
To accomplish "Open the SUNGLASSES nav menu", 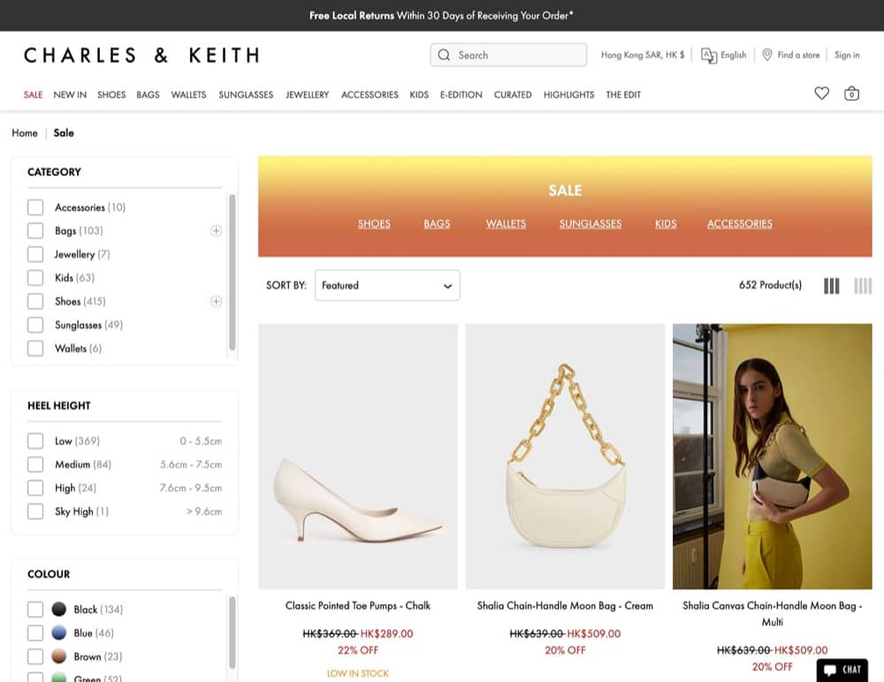I will 246,95.
